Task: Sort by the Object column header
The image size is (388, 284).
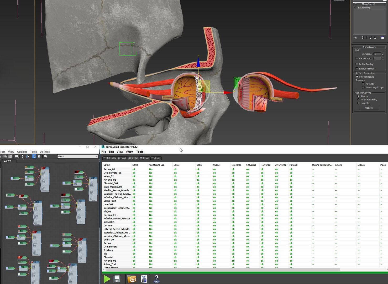Action: tap(117, 165)
